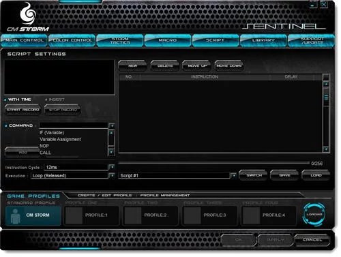Image resolution: width=341 pixels, height=257 pixels.
Task: Click the Add command button
Action: coord(22,152)
